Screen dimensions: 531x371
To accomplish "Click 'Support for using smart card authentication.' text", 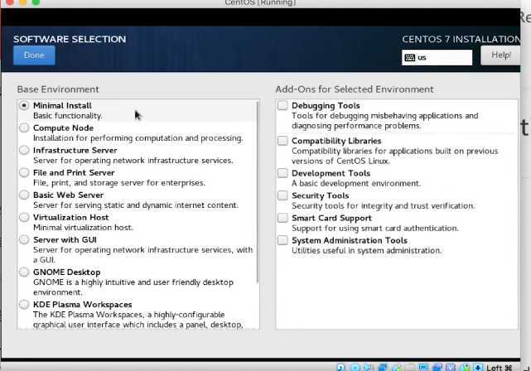I will click(375, 229).
